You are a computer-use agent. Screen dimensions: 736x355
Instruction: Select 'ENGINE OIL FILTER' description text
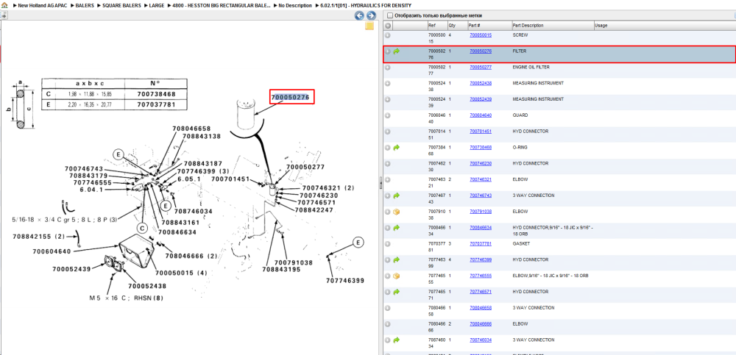(x=531, y=67)
